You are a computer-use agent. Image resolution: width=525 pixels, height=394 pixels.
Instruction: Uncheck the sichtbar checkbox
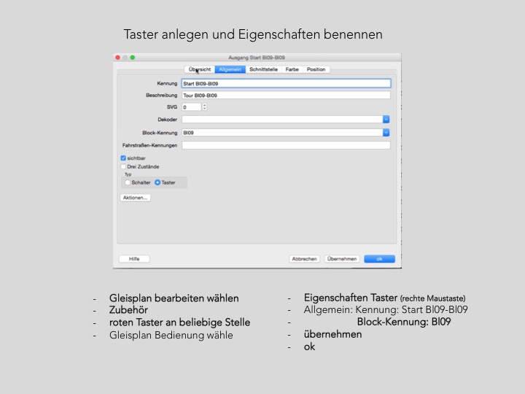click(x=123, y=158)
